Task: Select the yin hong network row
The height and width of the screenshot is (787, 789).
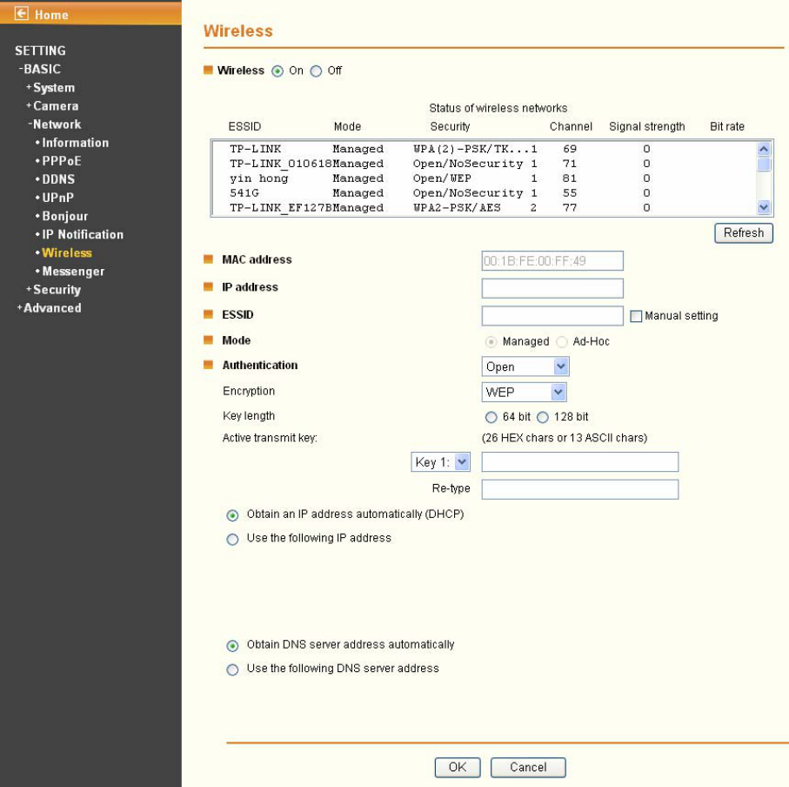Action: tap(484, 178)
